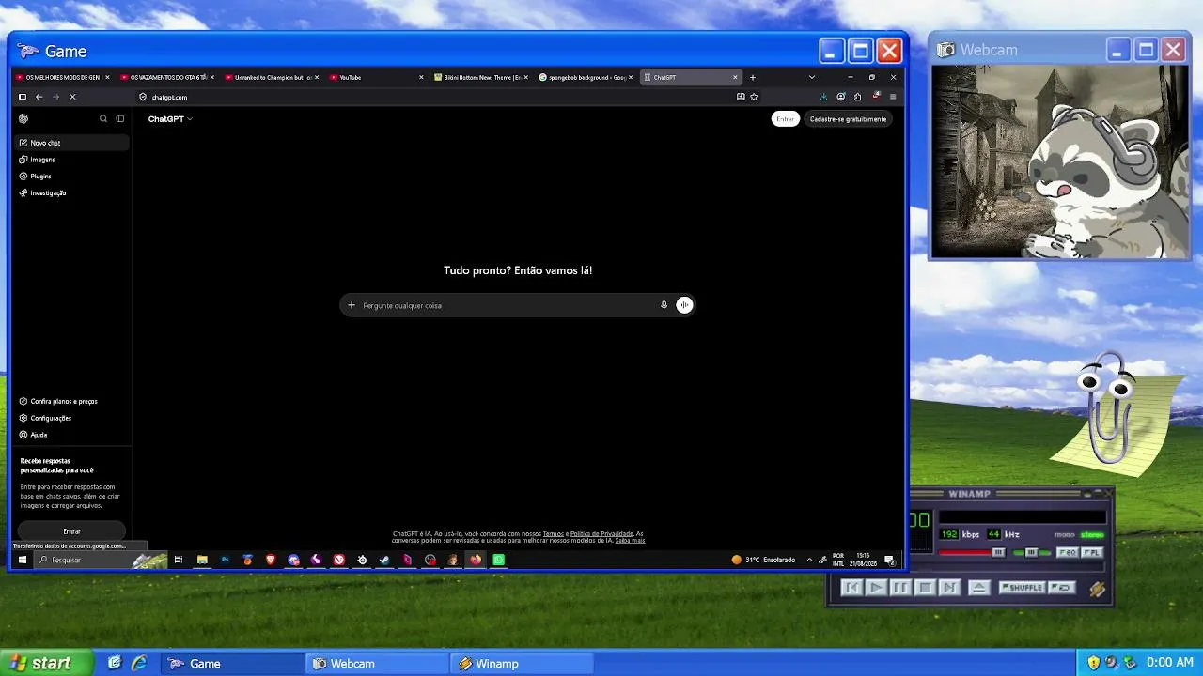Open the 31°C Ensolarado weather widget

click(763, 560)
